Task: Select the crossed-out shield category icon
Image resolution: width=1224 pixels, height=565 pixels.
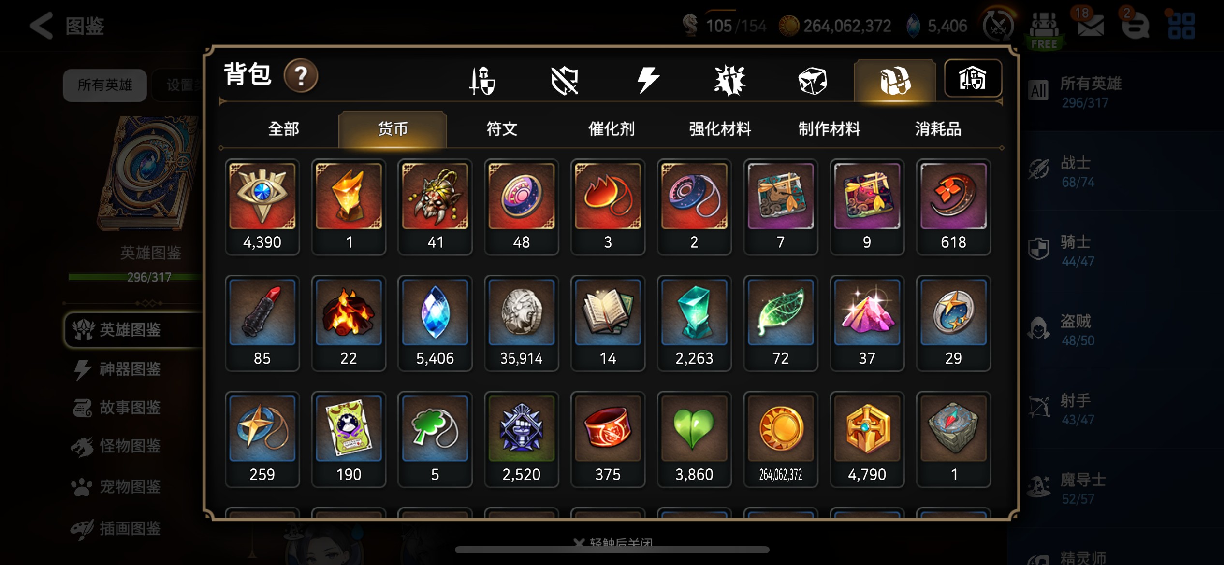Action: click(565, 80)
